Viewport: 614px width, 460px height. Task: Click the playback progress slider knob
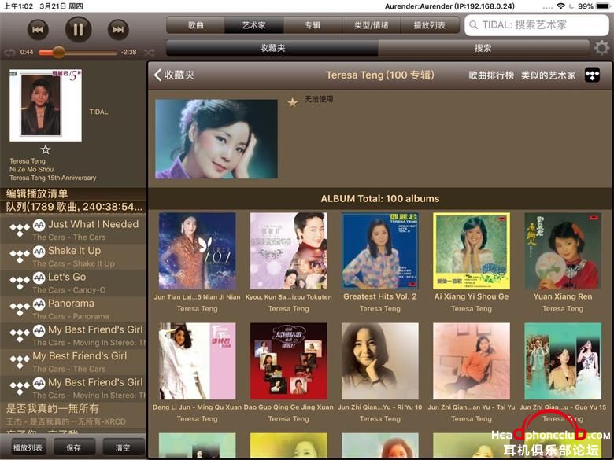pos(59,52)
